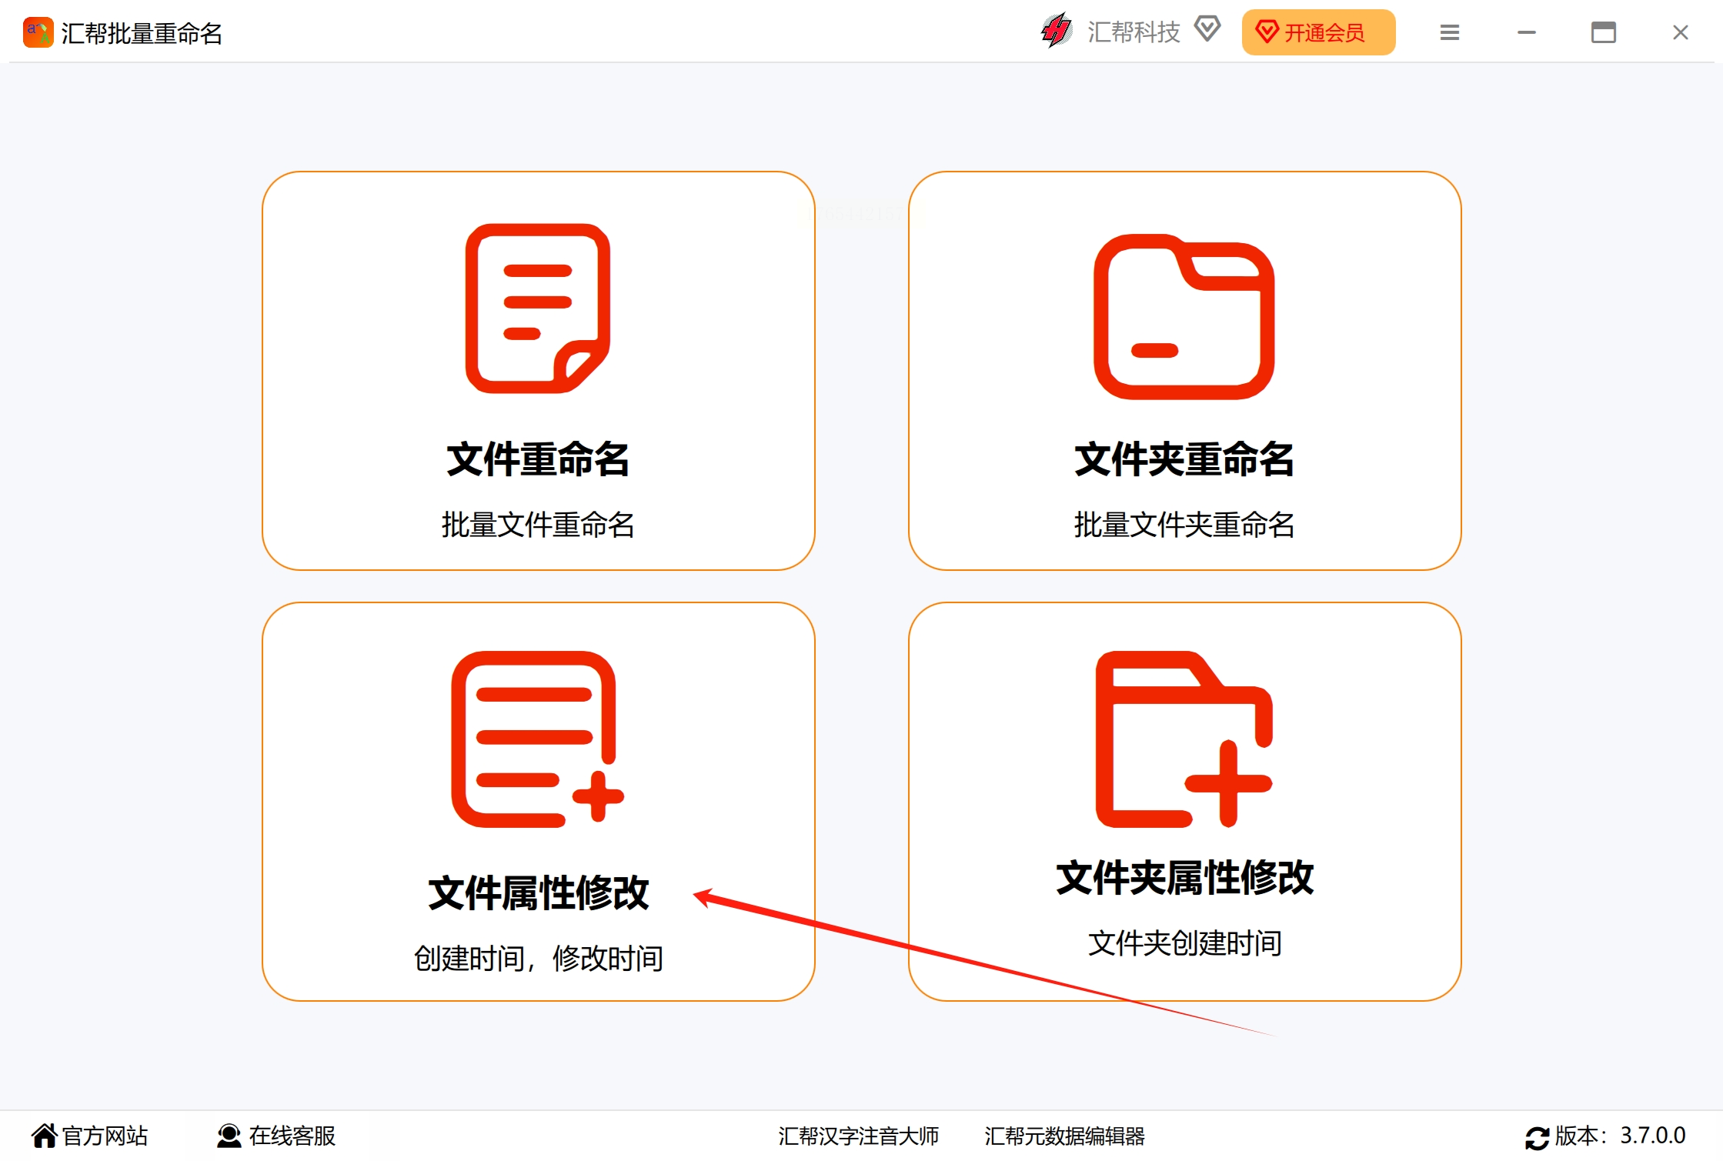Open the 汇帮汉字注音大师 link
Screen dimensions: 1723x1161
[x=858, y=1136]
